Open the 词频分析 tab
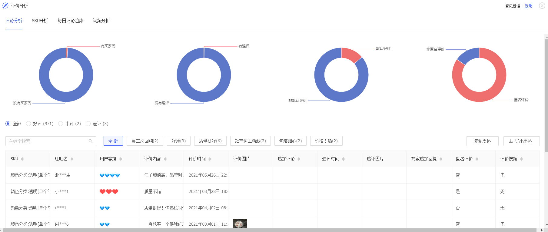The width and height of the screenshot is (548, 232). 101,21
